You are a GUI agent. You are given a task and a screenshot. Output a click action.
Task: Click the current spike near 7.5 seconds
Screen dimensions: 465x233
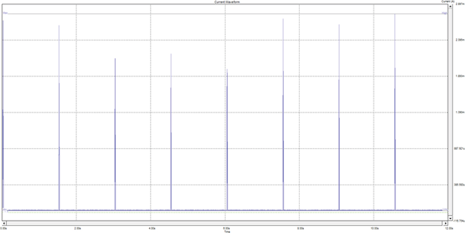[x=283, y=114]
